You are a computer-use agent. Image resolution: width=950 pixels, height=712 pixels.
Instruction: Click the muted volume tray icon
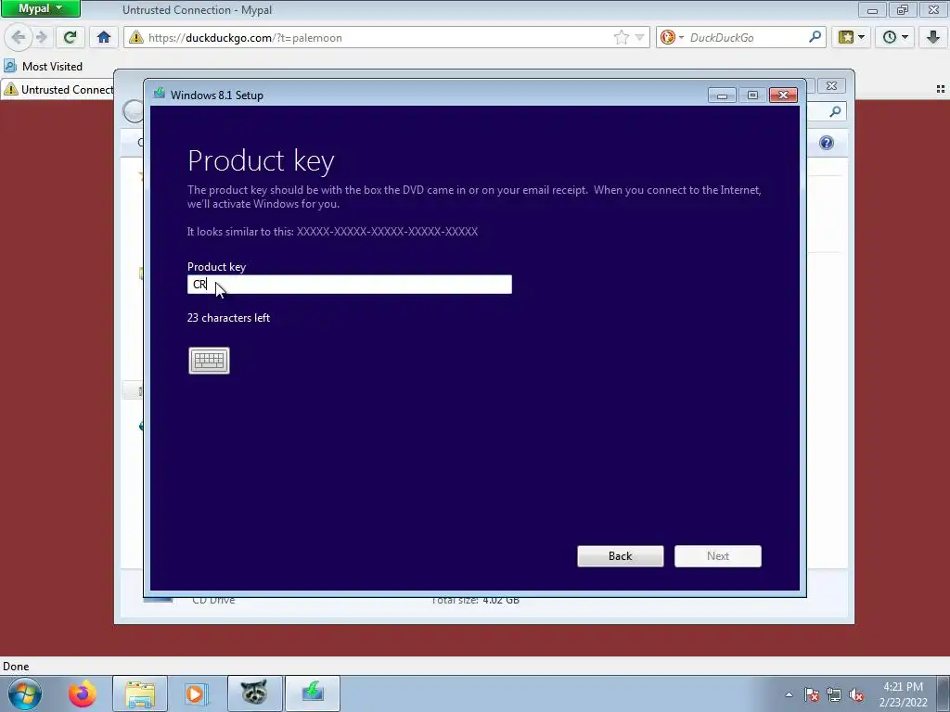[856, 694]
